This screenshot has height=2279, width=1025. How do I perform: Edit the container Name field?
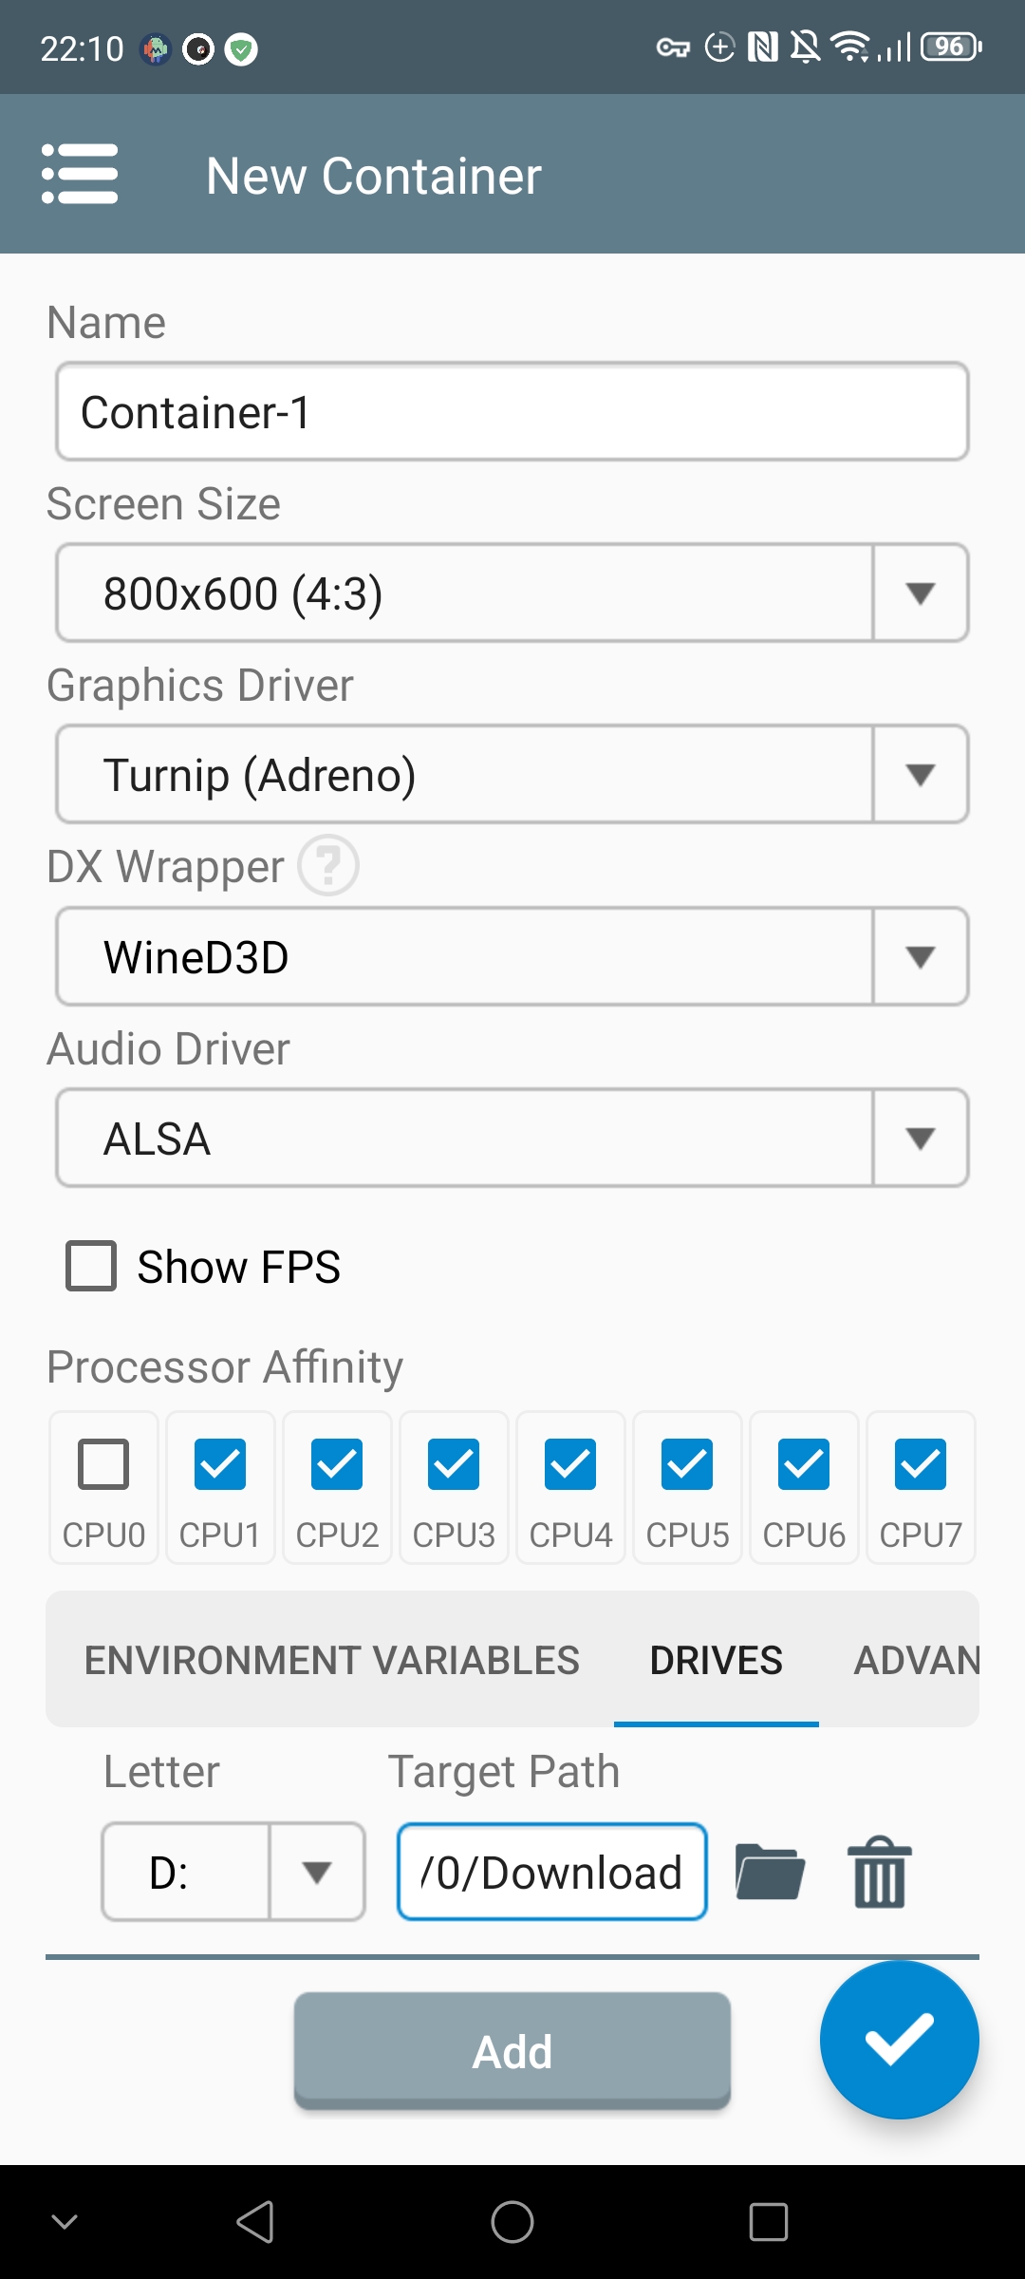(512, 412)
